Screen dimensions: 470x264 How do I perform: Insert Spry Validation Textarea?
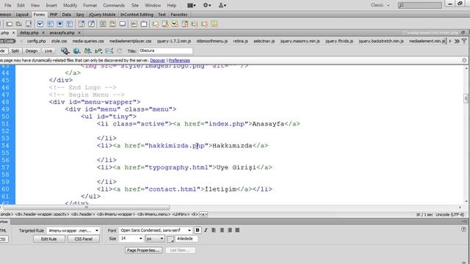[165, 24]
